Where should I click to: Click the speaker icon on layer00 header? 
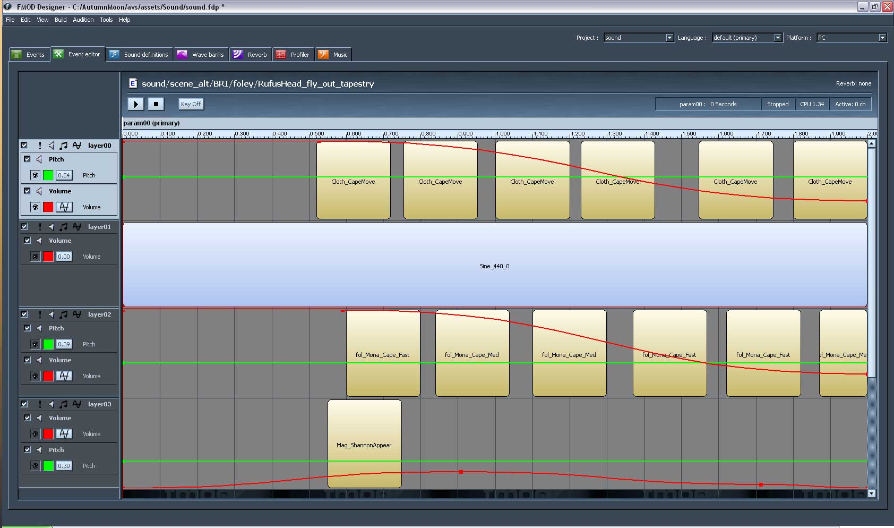51,145
